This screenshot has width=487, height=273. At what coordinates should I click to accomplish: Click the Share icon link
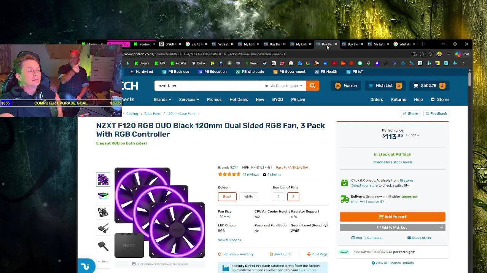click(x=411, y=113)
